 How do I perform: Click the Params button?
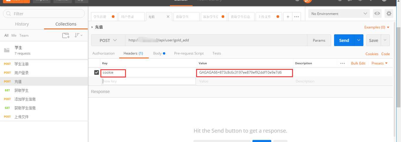pyautogui.click(x=319, y=40)
